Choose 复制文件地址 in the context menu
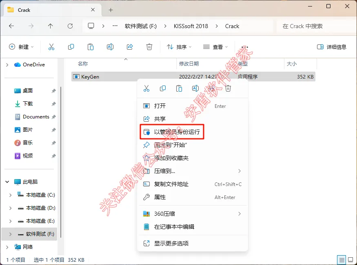Viewport: 357px width, 265px height. 193,184
